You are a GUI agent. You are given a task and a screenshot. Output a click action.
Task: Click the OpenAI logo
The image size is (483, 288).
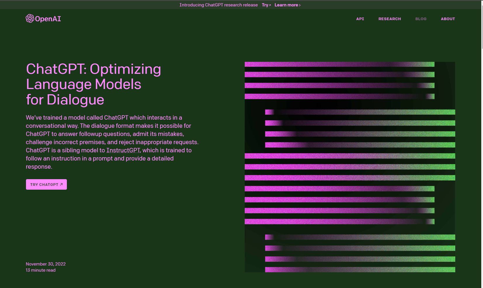coord(43,19)
